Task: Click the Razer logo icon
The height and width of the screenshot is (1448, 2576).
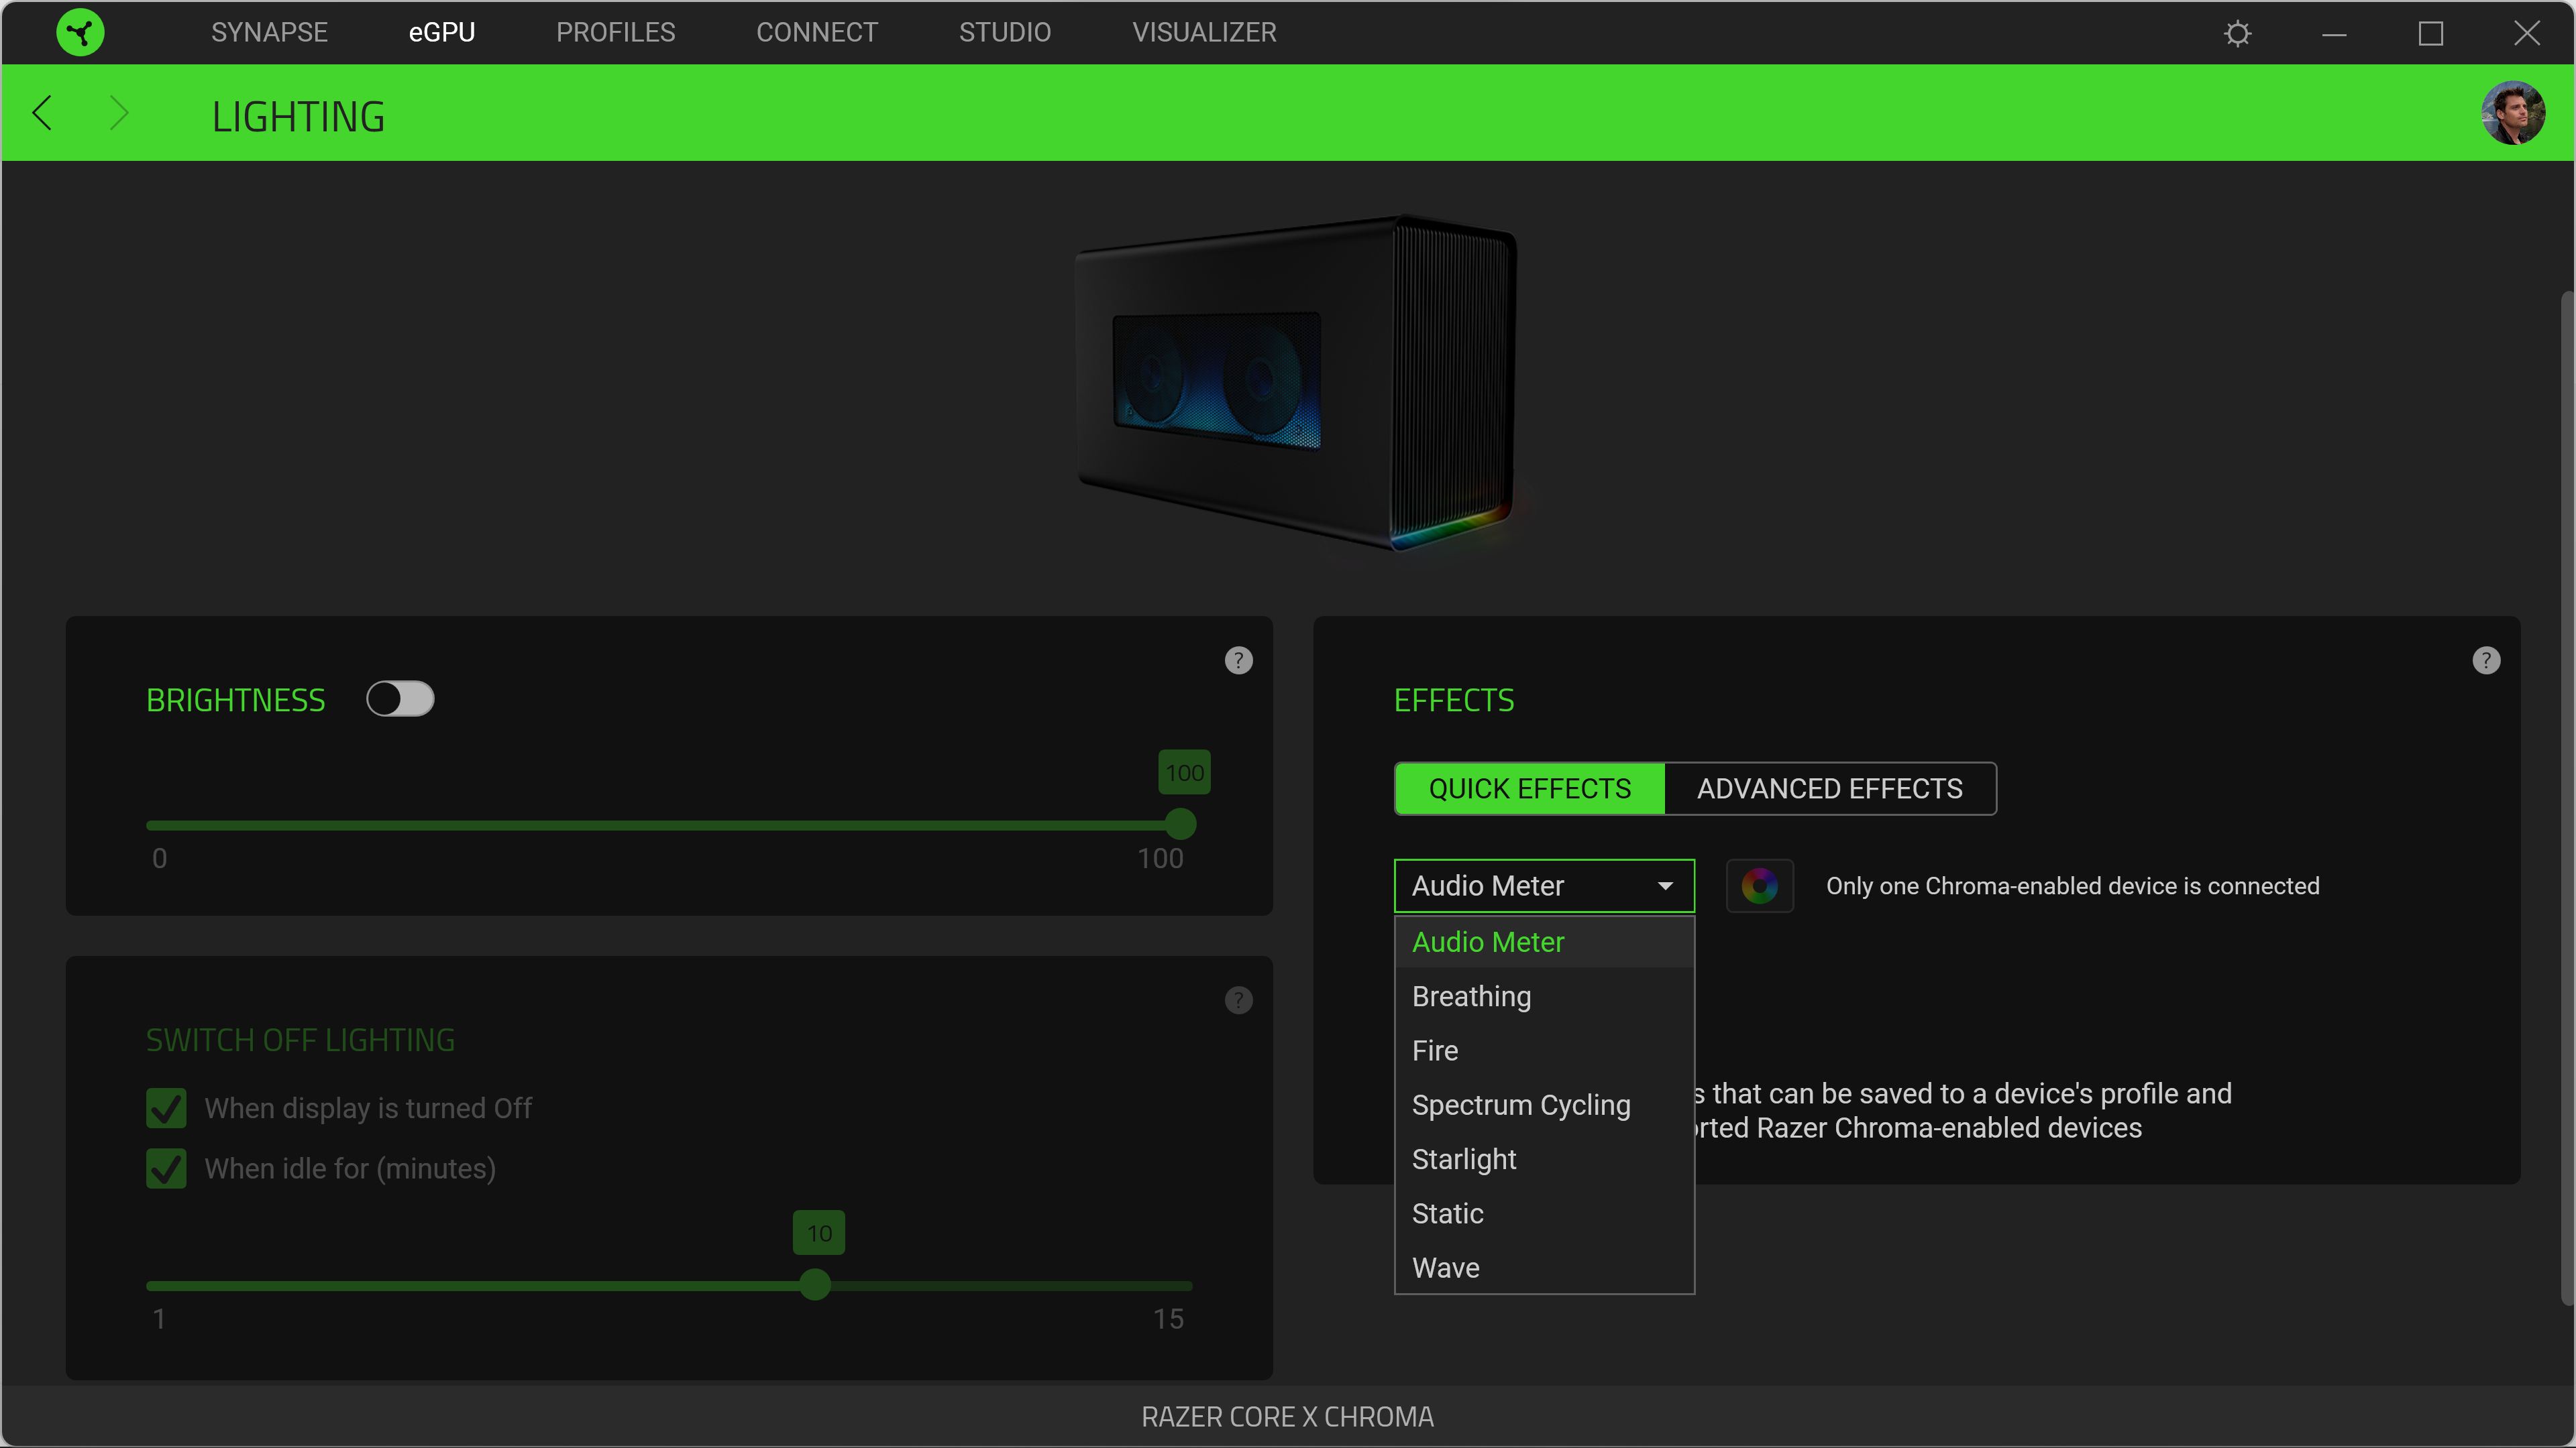Action: (80, 32)
